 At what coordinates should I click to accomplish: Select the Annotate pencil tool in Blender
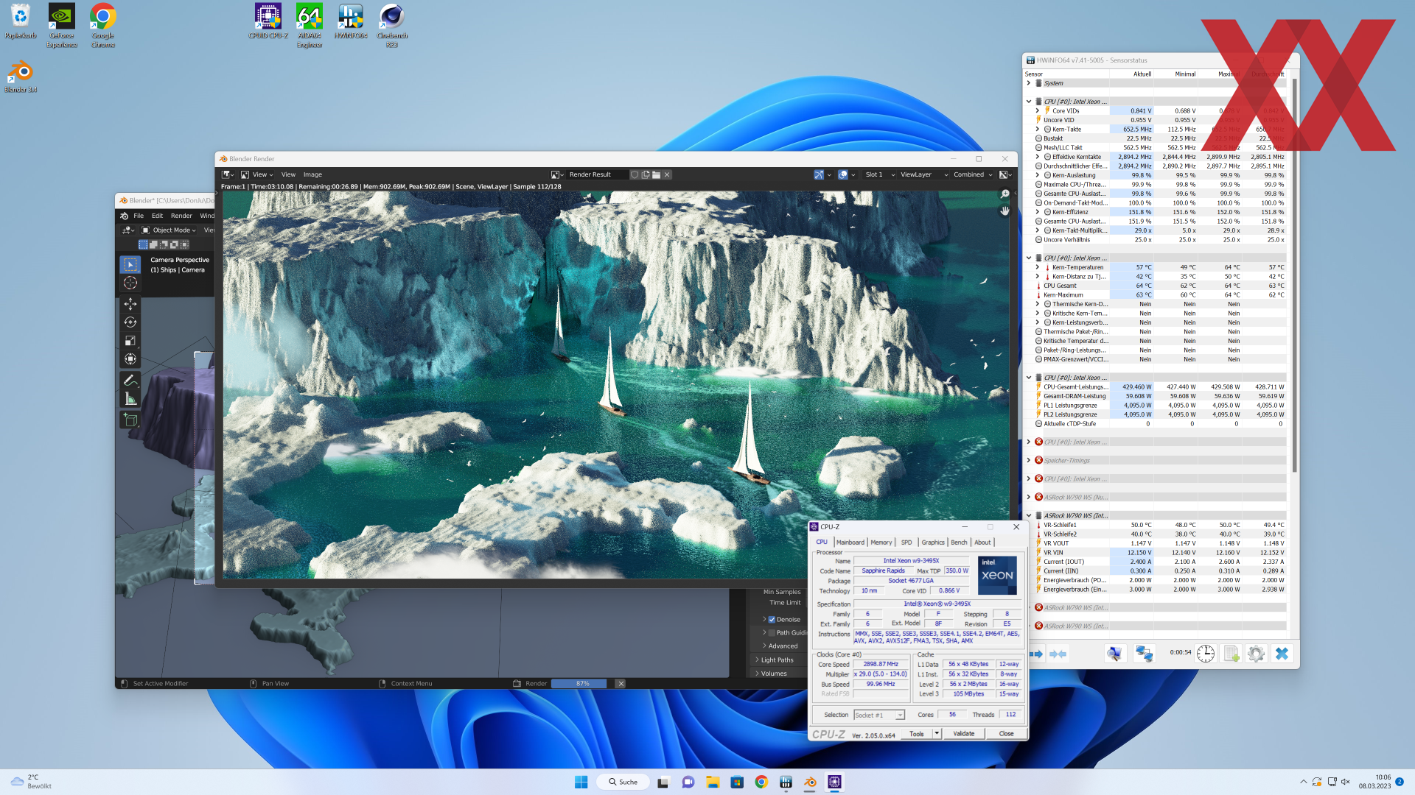coord(130,381)
